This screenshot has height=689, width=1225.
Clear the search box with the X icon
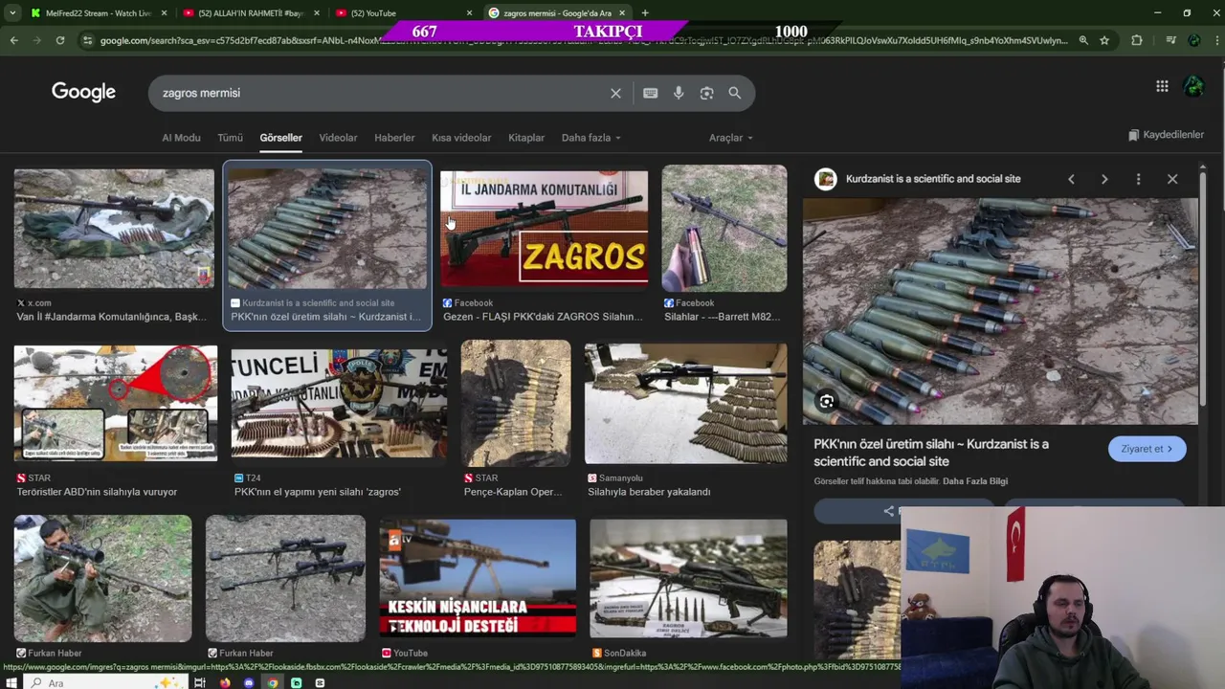click(615, 93)
